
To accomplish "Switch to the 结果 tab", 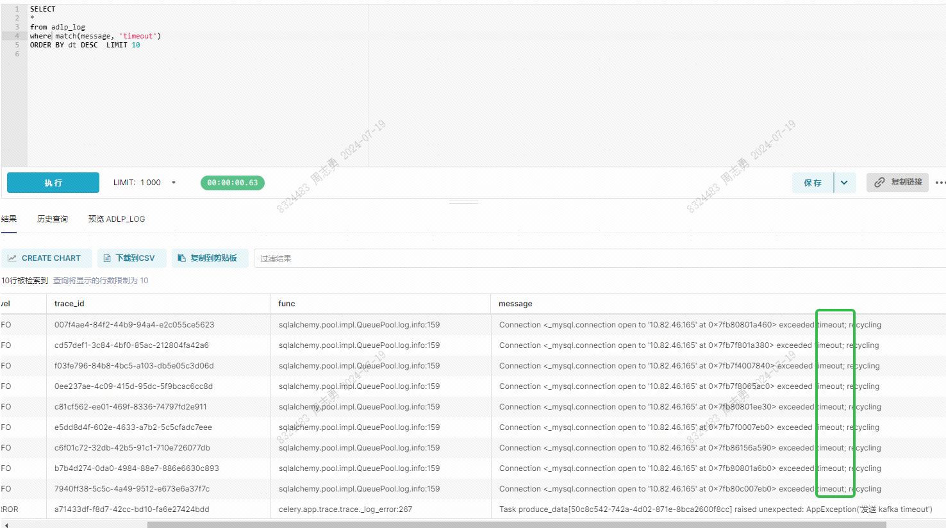I will 9,219.
